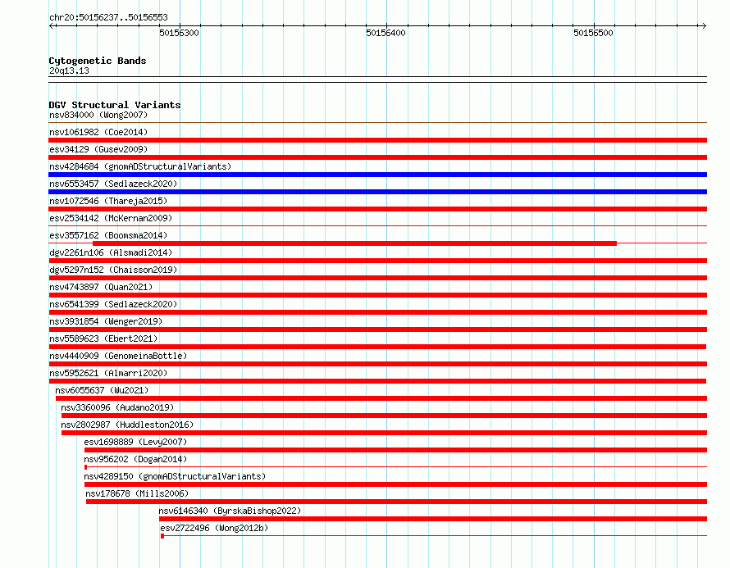
Task: Select the nsv1072546 (Thareja2015) label
Action: 108,201
